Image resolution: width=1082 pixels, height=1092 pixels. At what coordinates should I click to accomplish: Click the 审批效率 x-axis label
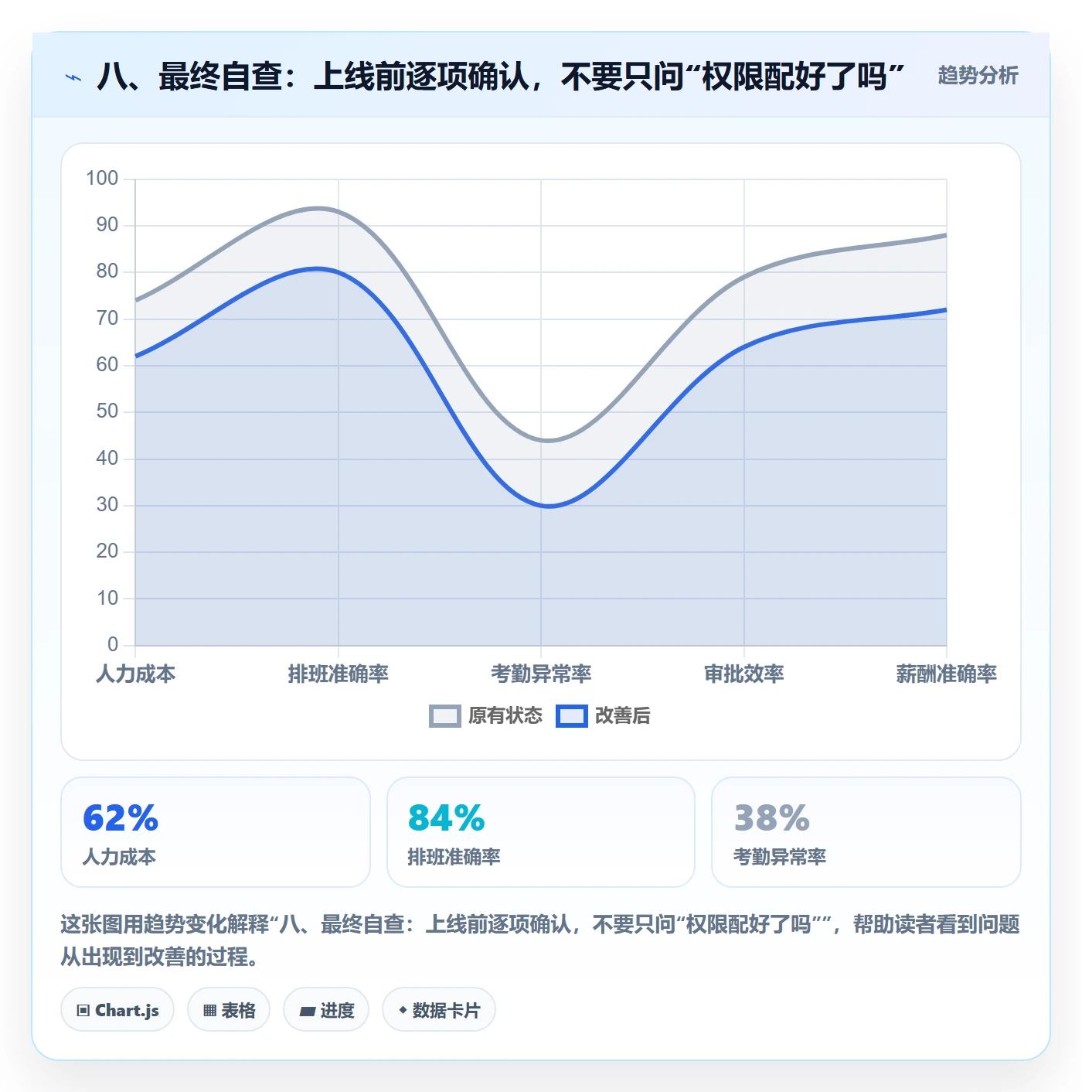[x=744, y=674]
